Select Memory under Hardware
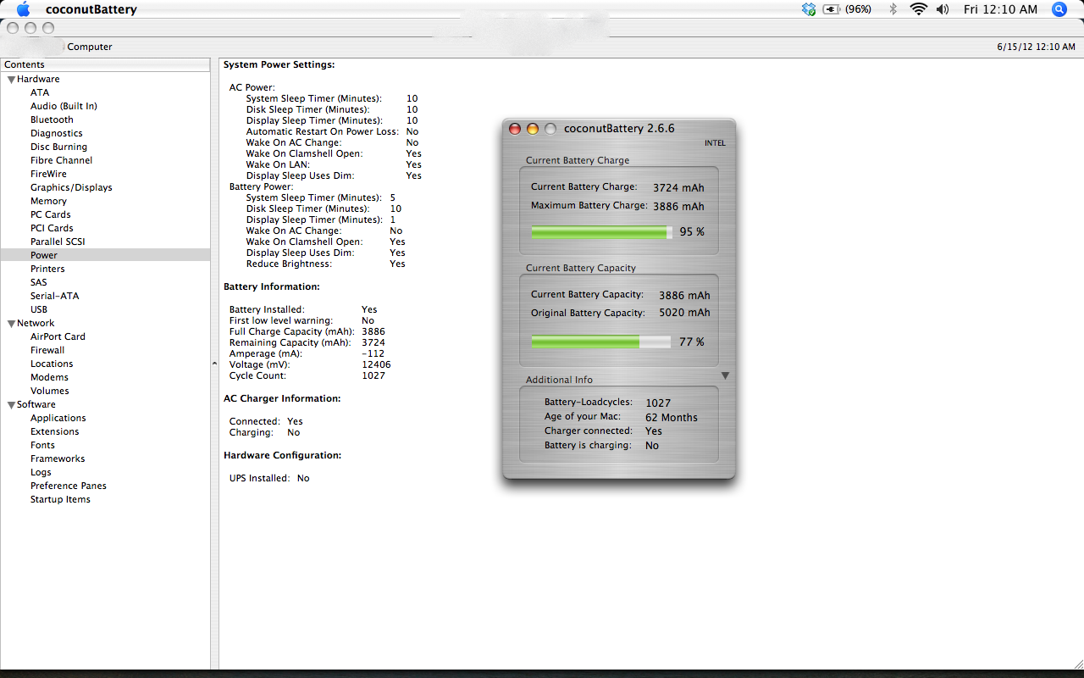 48,201
